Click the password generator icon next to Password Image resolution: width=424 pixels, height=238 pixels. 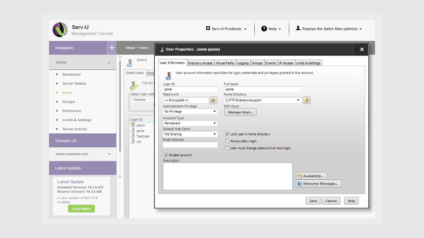[x=213, y=100]
